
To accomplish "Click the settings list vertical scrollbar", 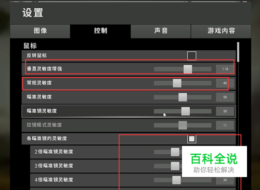I will pos(238,52).
